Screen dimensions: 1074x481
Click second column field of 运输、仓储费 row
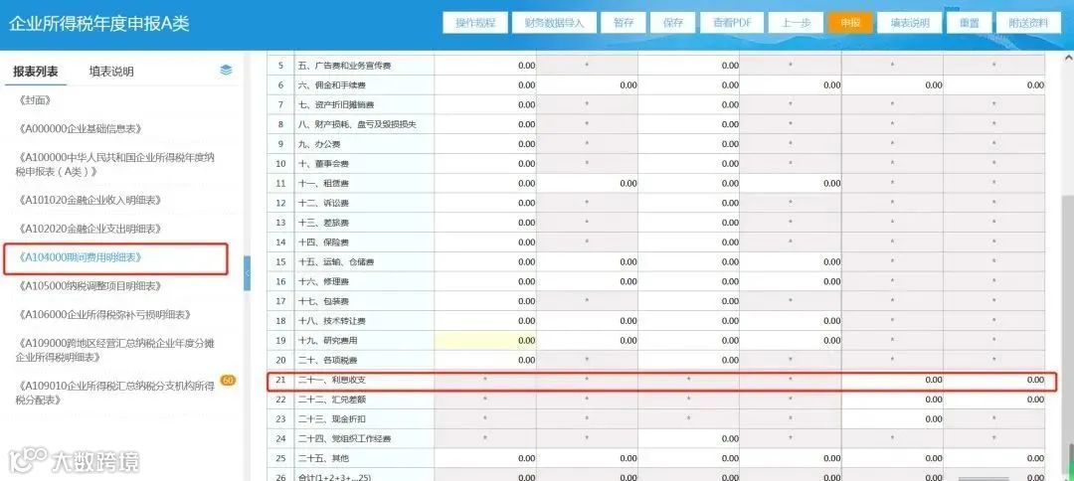click(587, 262)
